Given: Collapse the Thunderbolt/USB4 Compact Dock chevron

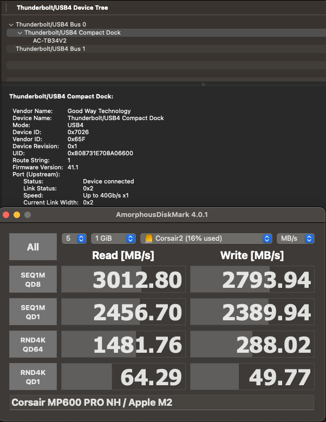Looking at the screenshot, I should (19, 33).
